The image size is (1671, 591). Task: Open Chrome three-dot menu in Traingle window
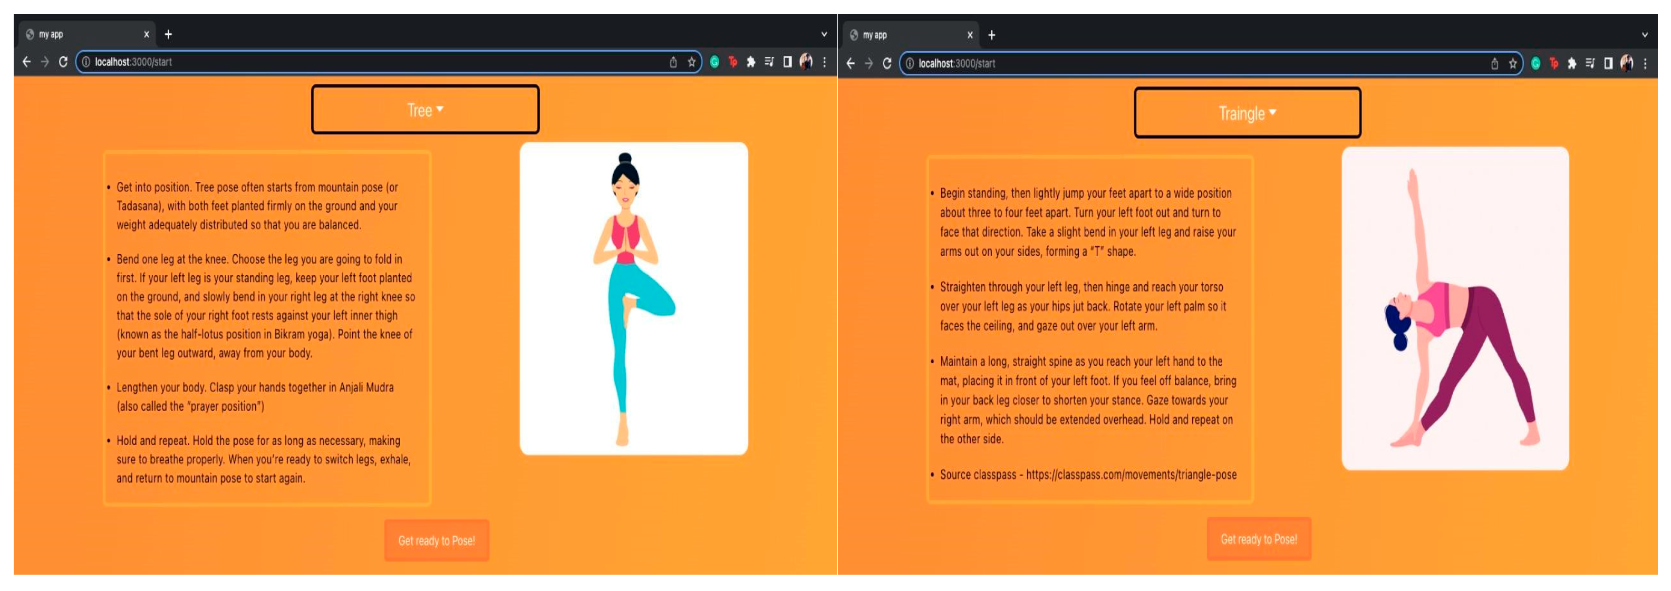[1645, 64]
